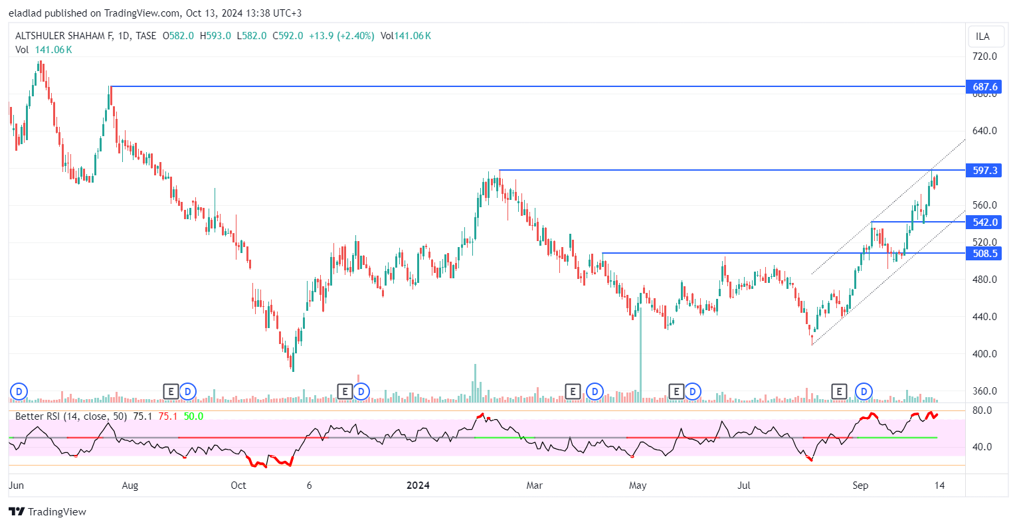
Task: Show the earnings marker from late August 2024
Action: tap(840, 392)
